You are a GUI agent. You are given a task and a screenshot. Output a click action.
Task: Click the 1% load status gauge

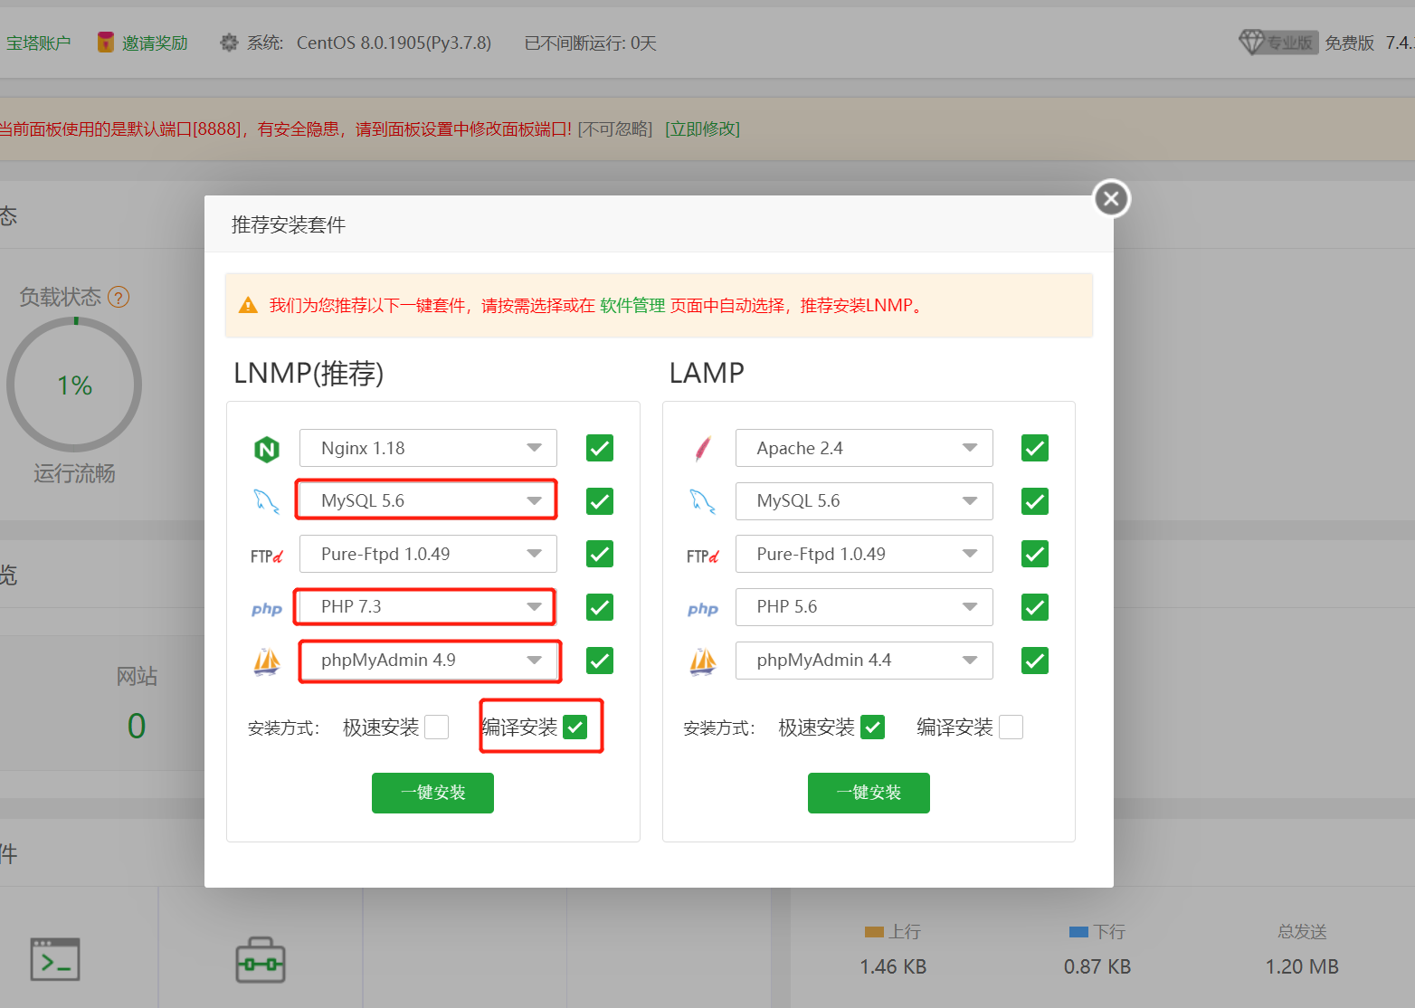74,385
